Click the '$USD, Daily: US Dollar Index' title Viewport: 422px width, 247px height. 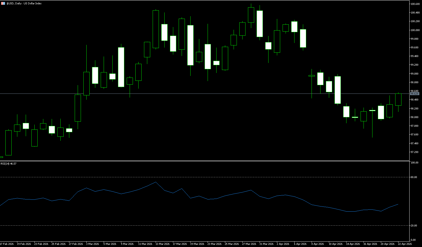coord(24,4)
